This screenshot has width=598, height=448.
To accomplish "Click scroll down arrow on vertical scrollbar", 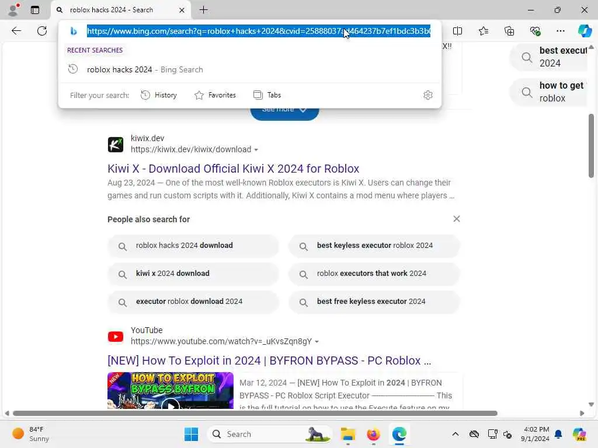I will [x=591, y=404].
